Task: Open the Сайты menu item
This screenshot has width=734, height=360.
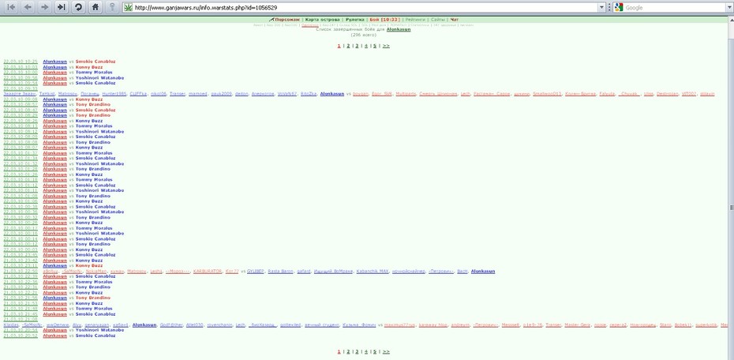Action: click(438, 20)
